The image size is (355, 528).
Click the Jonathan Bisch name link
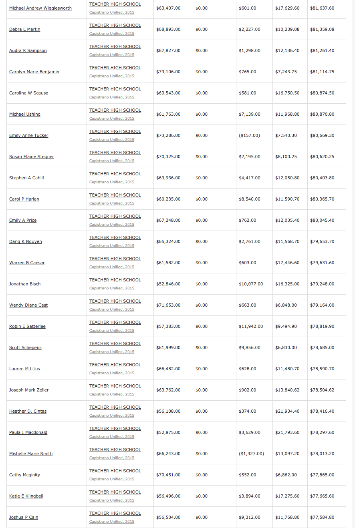tap(25, 284)
